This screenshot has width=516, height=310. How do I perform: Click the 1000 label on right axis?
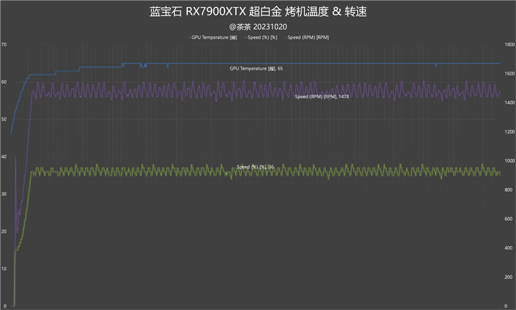(509, 161)
